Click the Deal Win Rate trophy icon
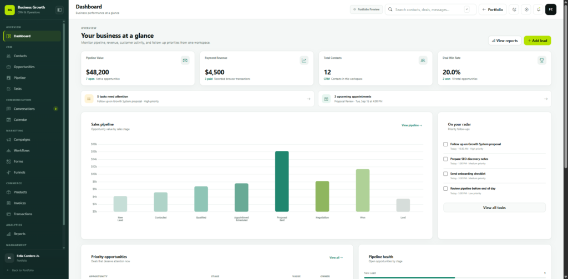 point(541,60)
